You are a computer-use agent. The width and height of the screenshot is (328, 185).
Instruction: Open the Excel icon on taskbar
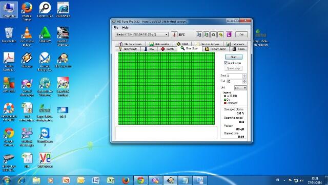click(x=111, y=180)
